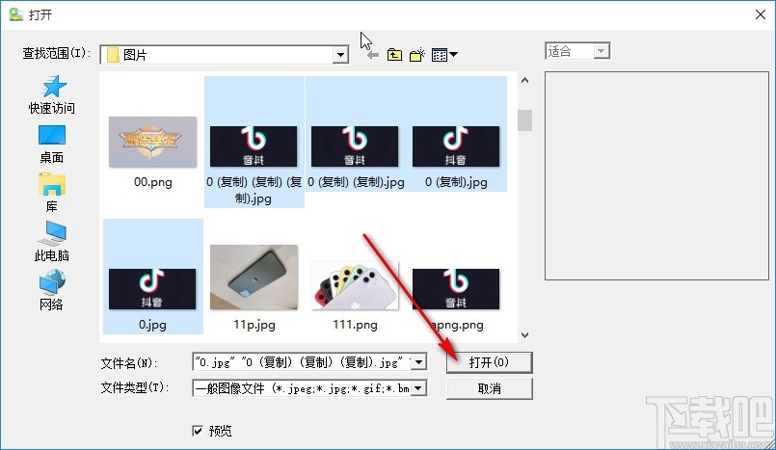Click the 111.png file name
The height and width of the screenshot is (450, 776).
point(356,325)
